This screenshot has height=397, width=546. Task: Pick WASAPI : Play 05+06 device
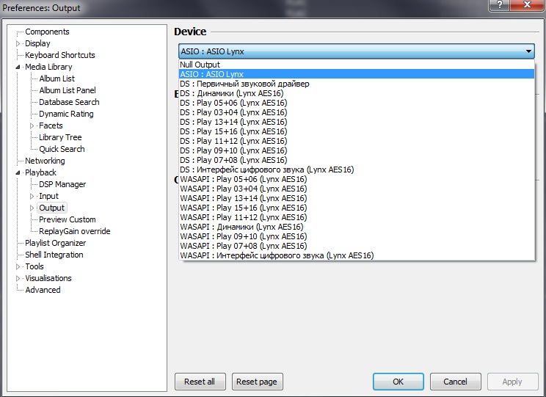pos(357,179)
